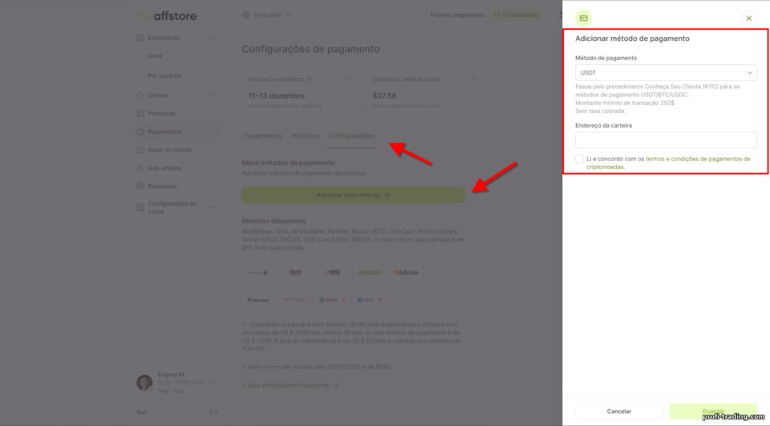The height and width of the screenshot is (426, 770).
Task: Click the Wire Transfer payment logo
Action: [x=332, y=273]
